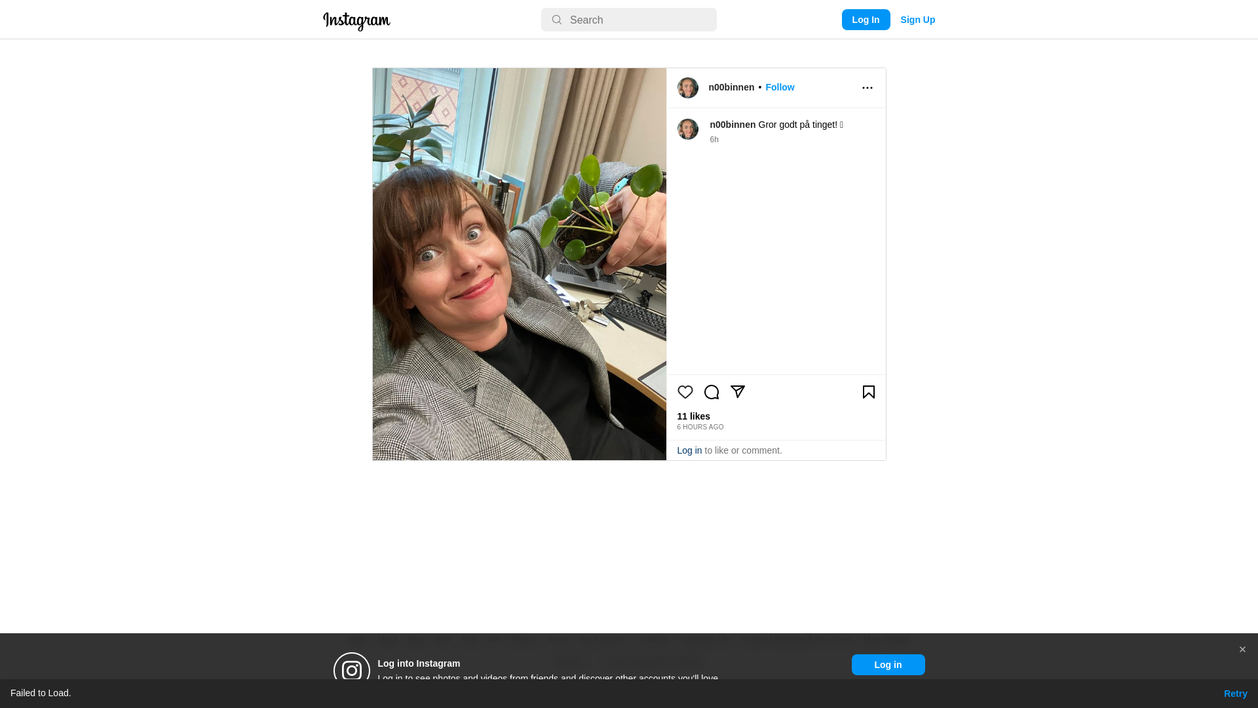Open n00binnen profile avatar in header
The height and width of the screenshot is (708, 1258).
click(x=688, y=88)
